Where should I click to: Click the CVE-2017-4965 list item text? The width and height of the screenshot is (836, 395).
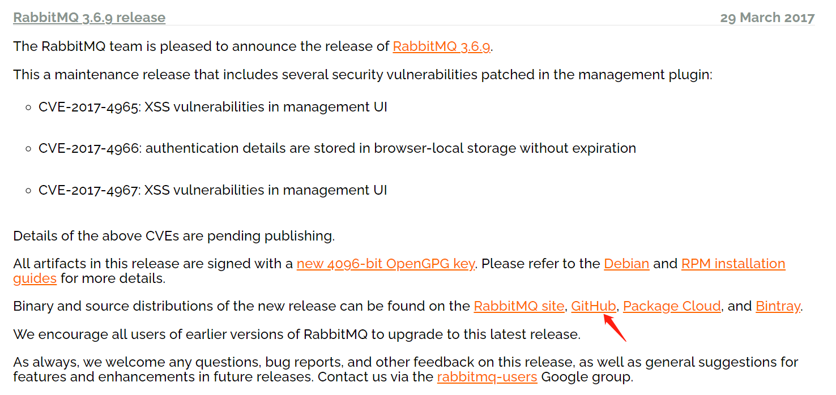212,107
